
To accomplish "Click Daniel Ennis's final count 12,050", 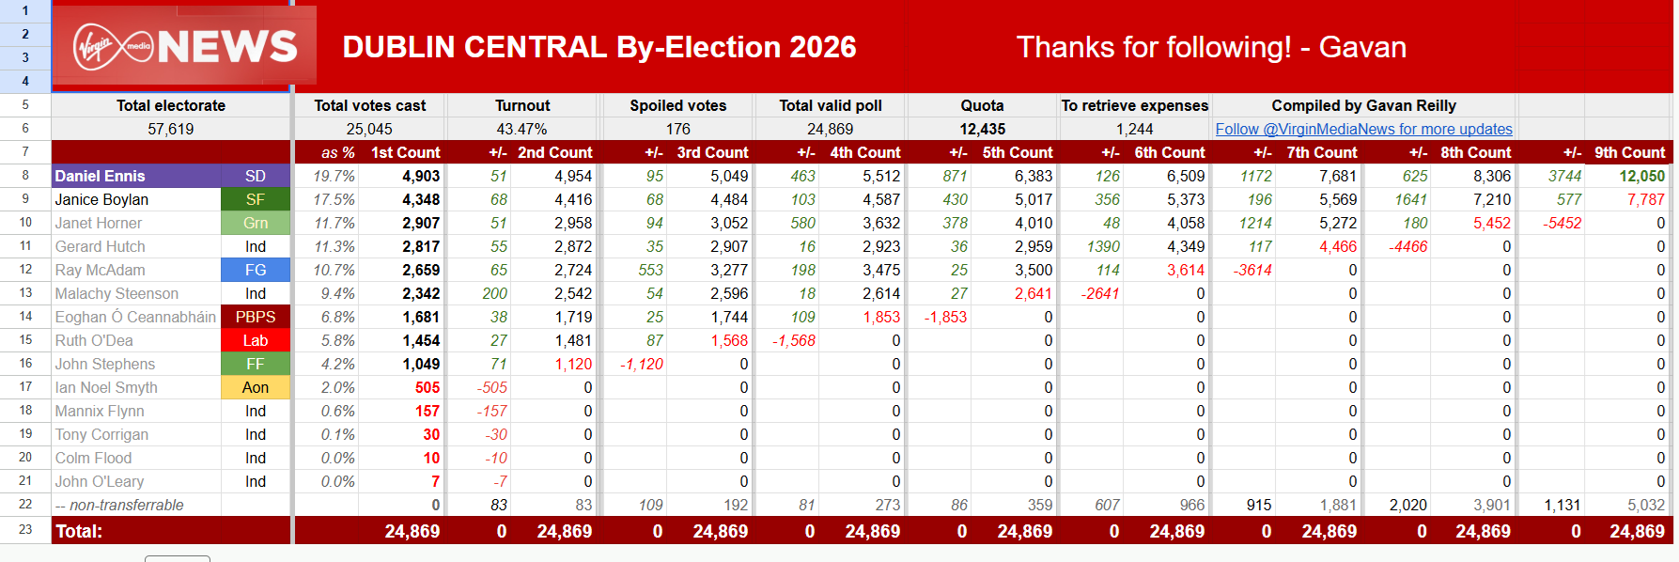I will (1641, 176).
